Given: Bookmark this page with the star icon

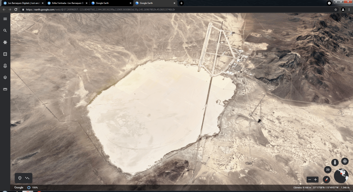Looking at the screenshot, I should click(335, 10).
